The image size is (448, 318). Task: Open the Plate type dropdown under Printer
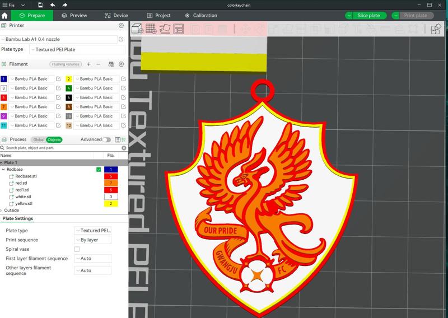(77, 49)
